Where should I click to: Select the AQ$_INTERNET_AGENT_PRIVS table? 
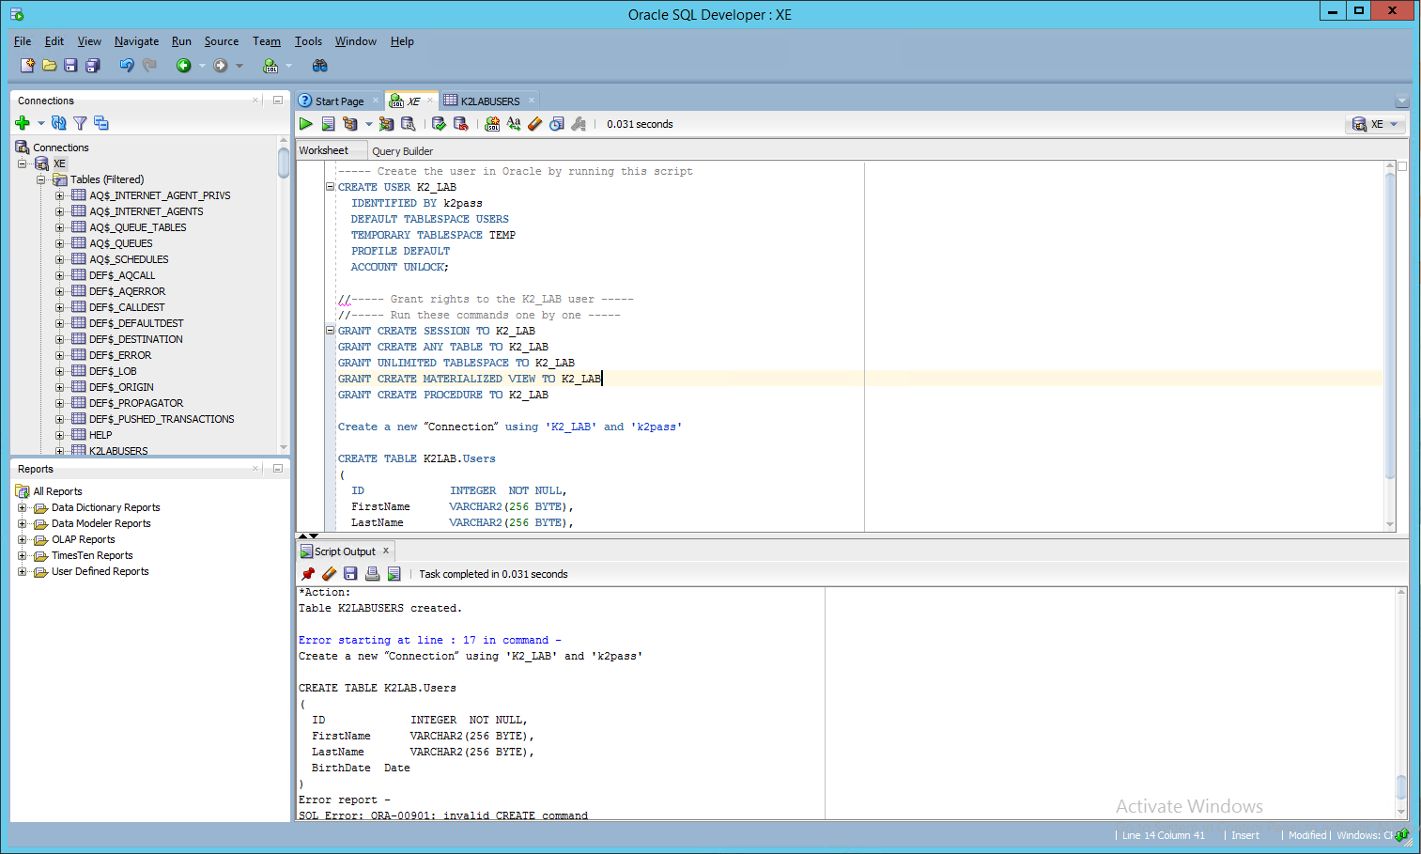coord(160,195)
